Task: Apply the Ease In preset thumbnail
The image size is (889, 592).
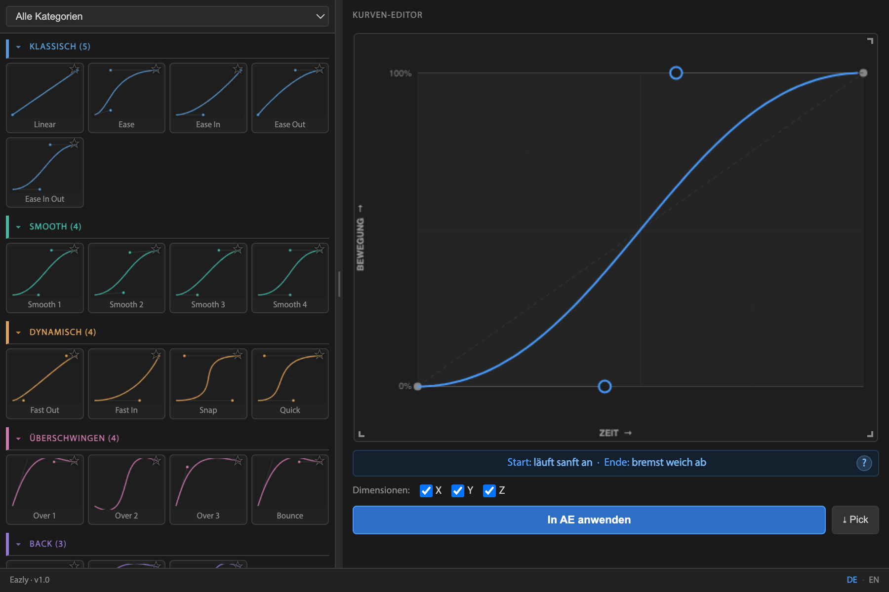Action: point(208,98)
